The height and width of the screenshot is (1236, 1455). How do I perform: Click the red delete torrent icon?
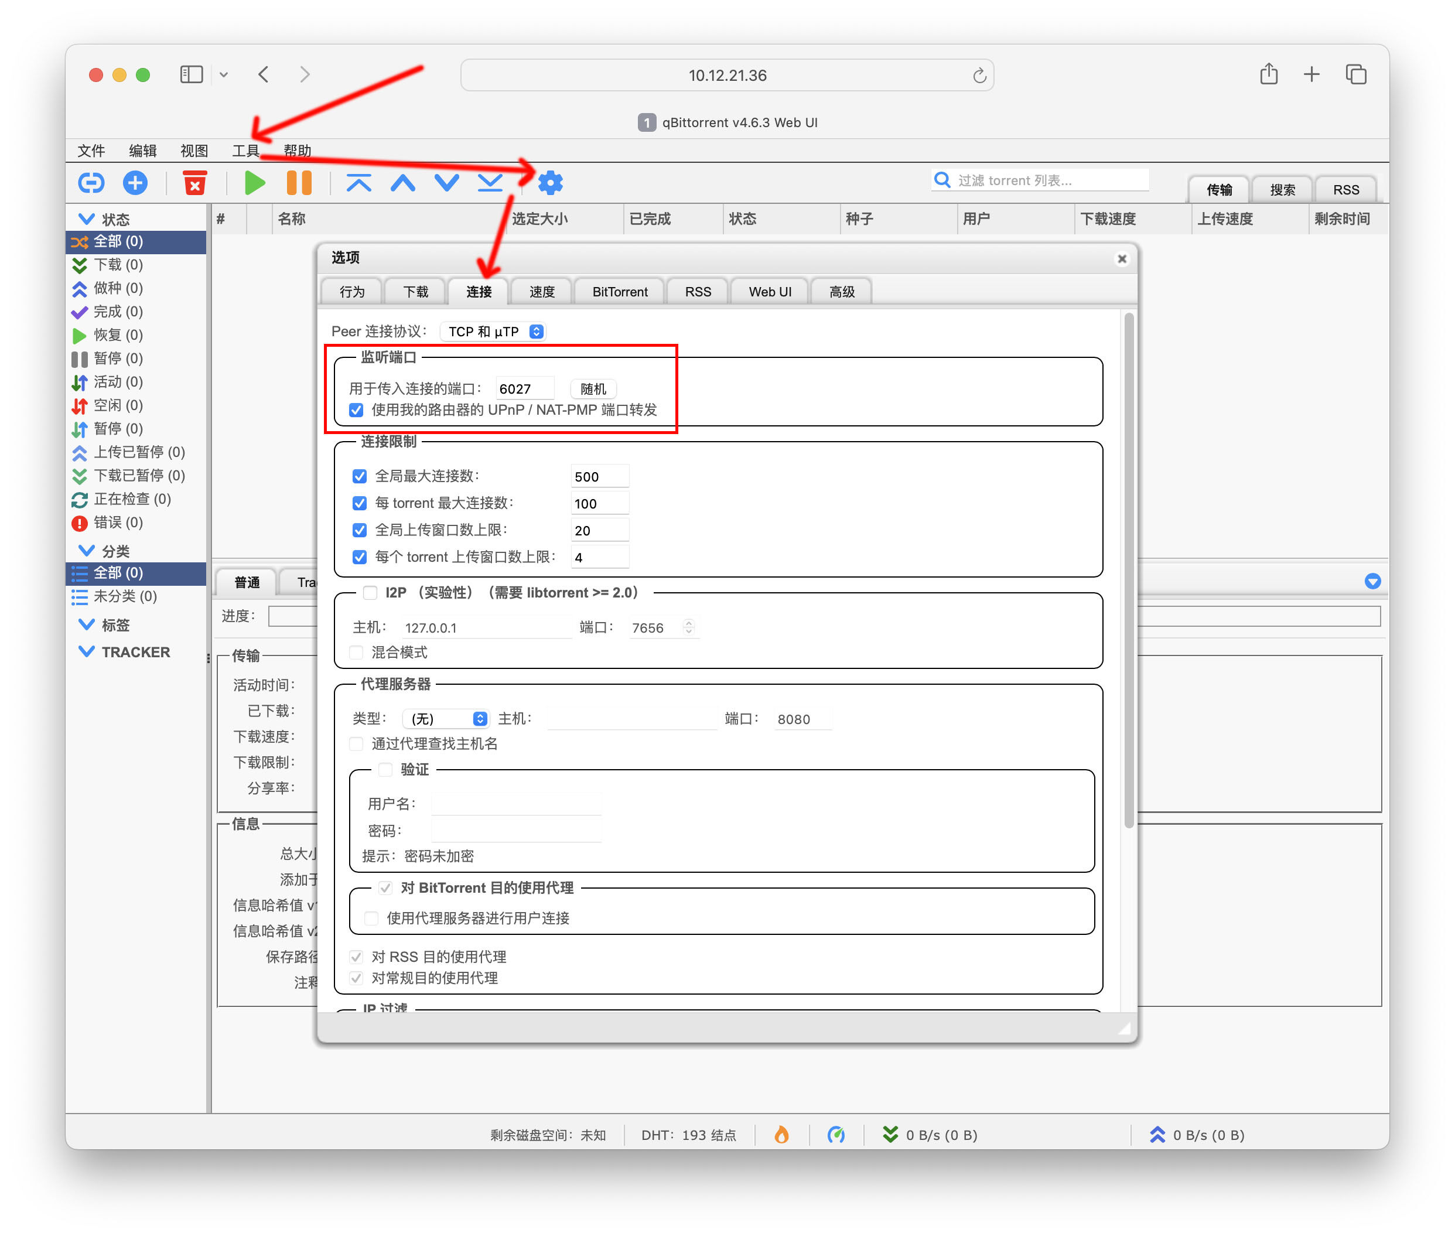pyautogui.click(x=194, y=183)
